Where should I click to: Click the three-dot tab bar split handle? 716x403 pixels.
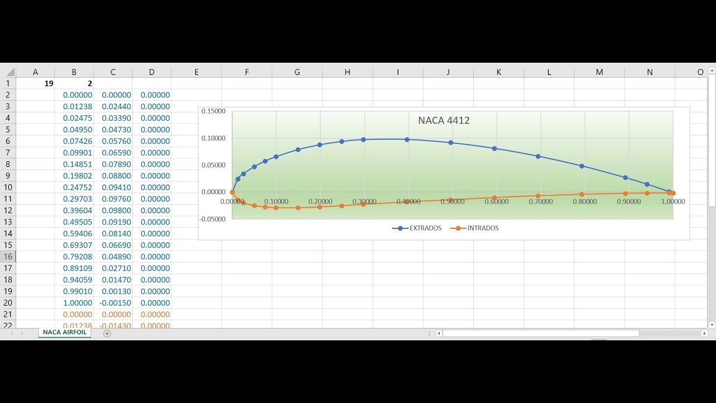coord(430,334)
